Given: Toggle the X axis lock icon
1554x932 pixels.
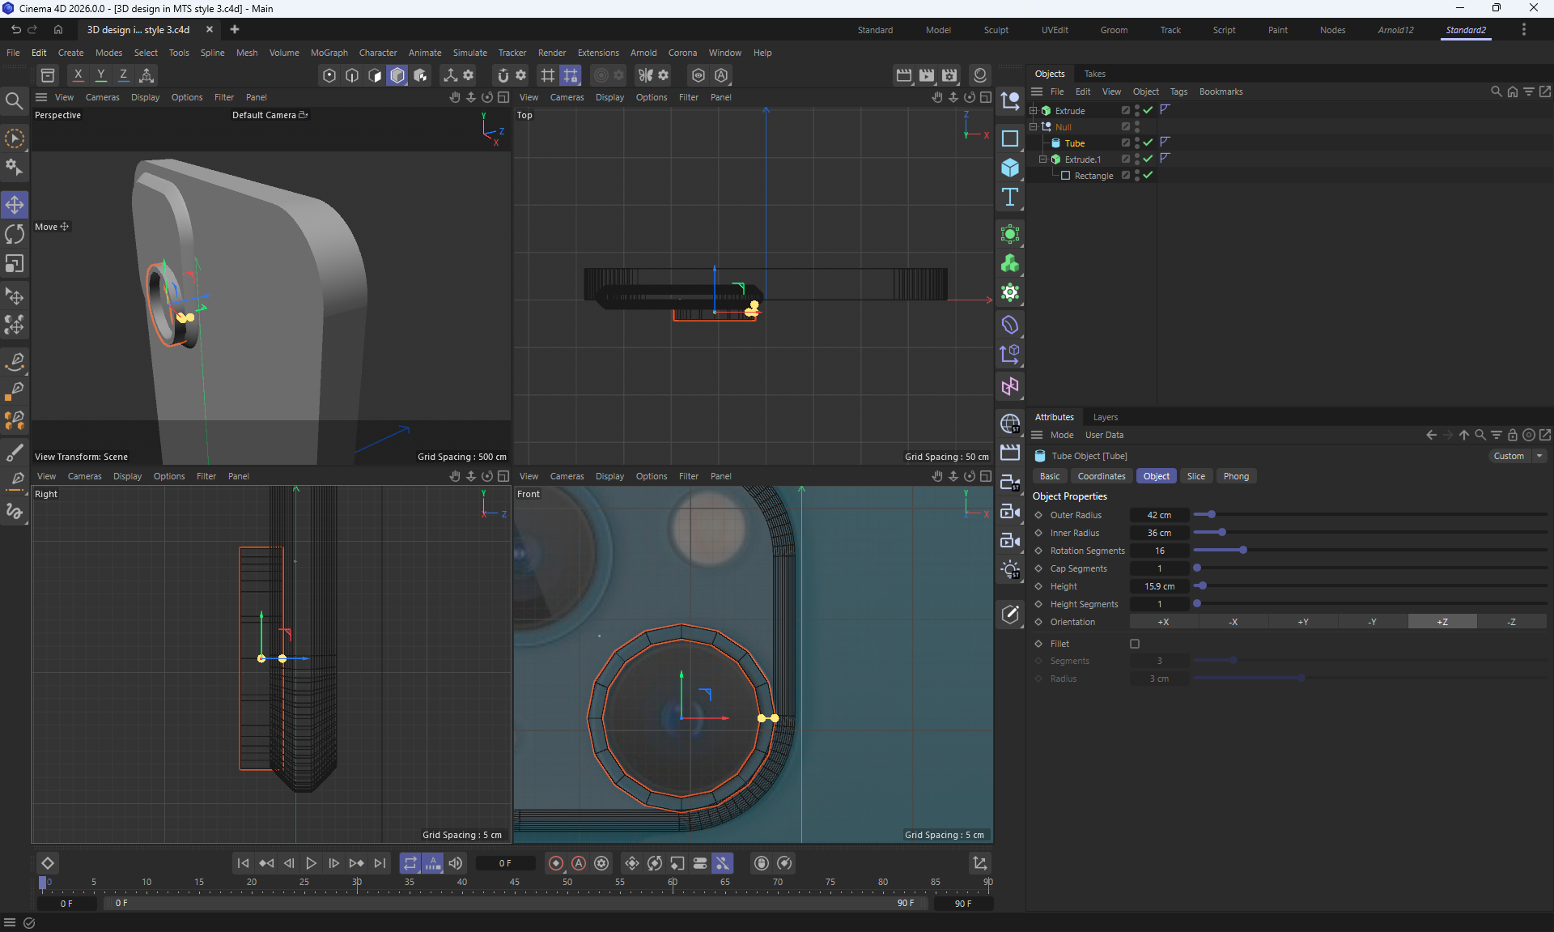Looking at the screenshot, I should (78, 75).
